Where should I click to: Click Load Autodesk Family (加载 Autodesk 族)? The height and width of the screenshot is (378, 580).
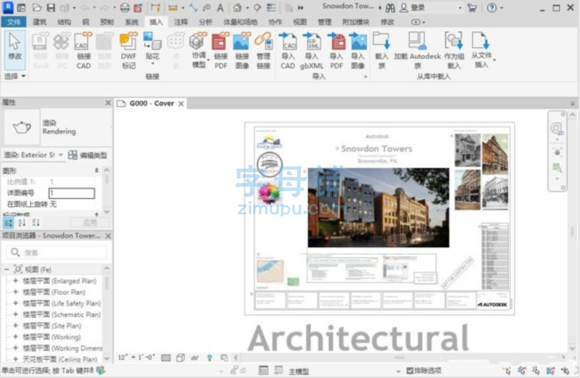pyautogui.click(x=417, y=51)
